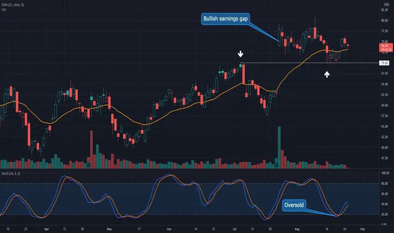Click the Jun date on time axis
394x233 pixels.
169,229
